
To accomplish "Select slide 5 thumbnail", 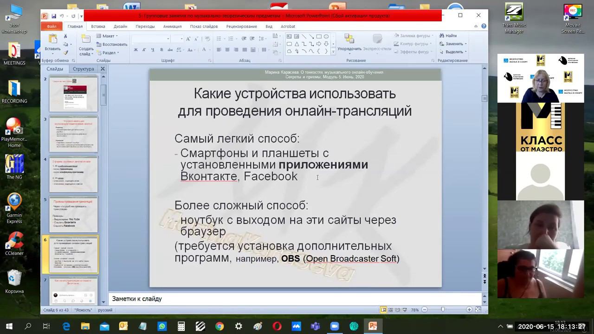I will tap(73, 215).
